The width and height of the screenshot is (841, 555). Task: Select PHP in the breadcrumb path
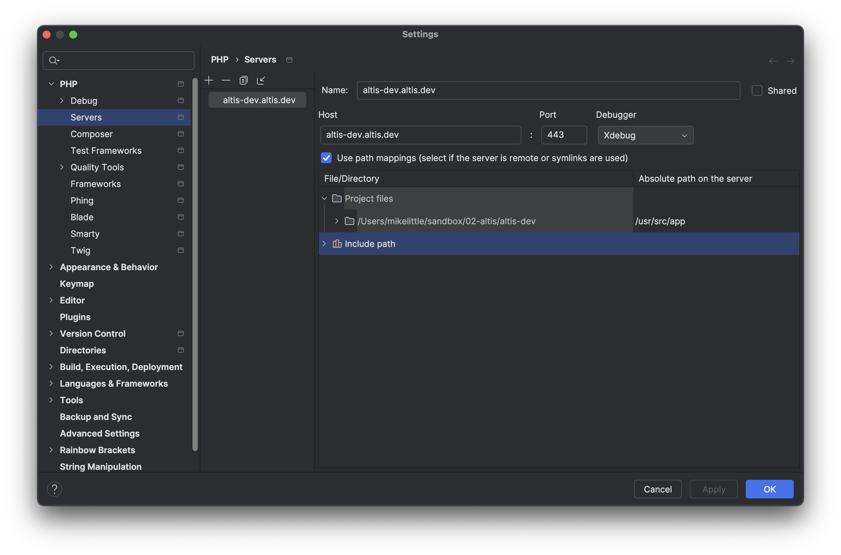tap(219, 59)
